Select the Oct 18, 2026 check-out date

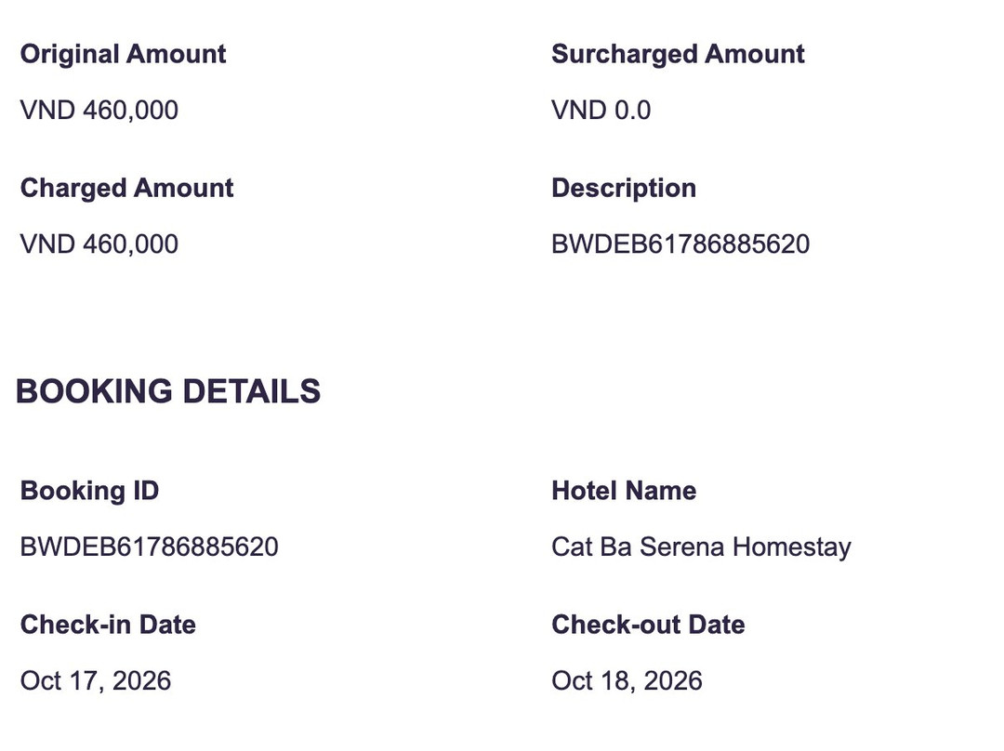click(627, 680)
